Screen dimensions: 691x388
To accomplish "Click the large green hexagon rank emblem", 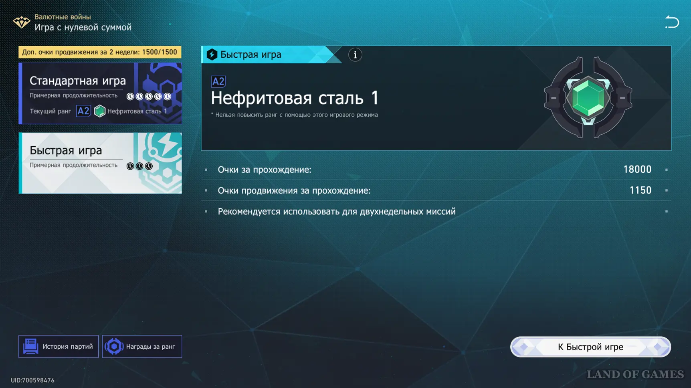I will pos(588,98).
